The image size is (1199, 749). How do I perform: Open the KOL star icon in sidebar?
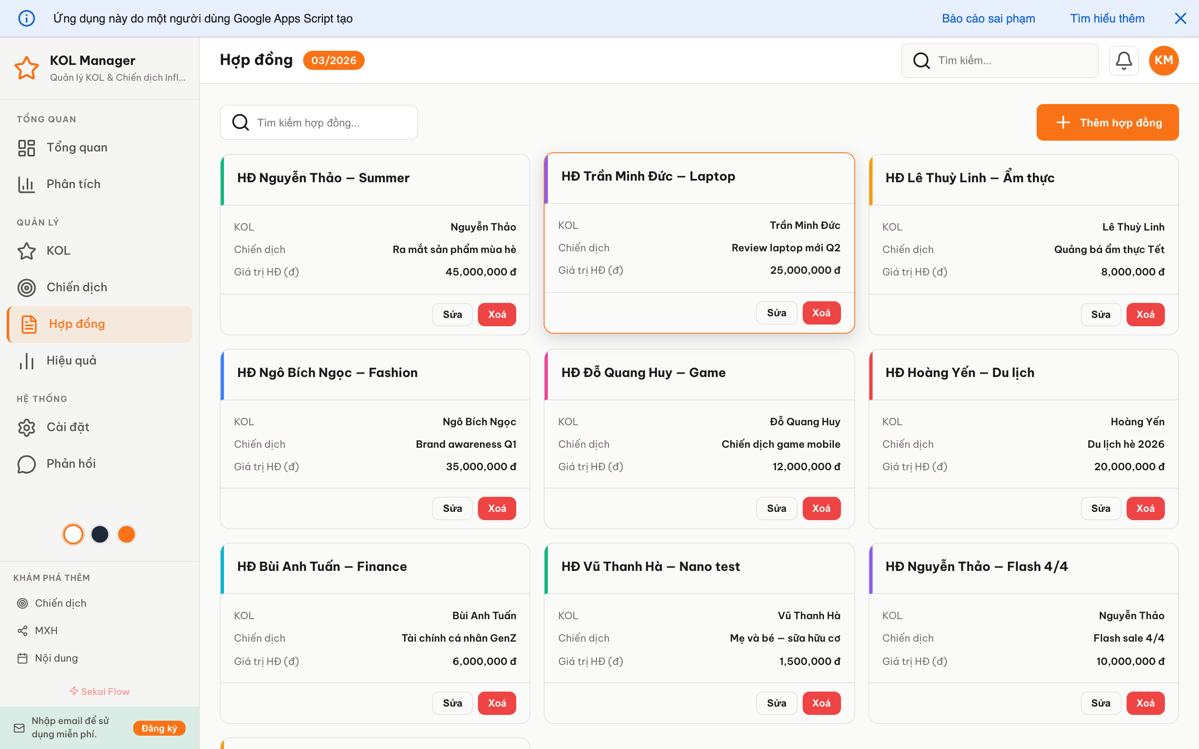click(x=26, y=250)
